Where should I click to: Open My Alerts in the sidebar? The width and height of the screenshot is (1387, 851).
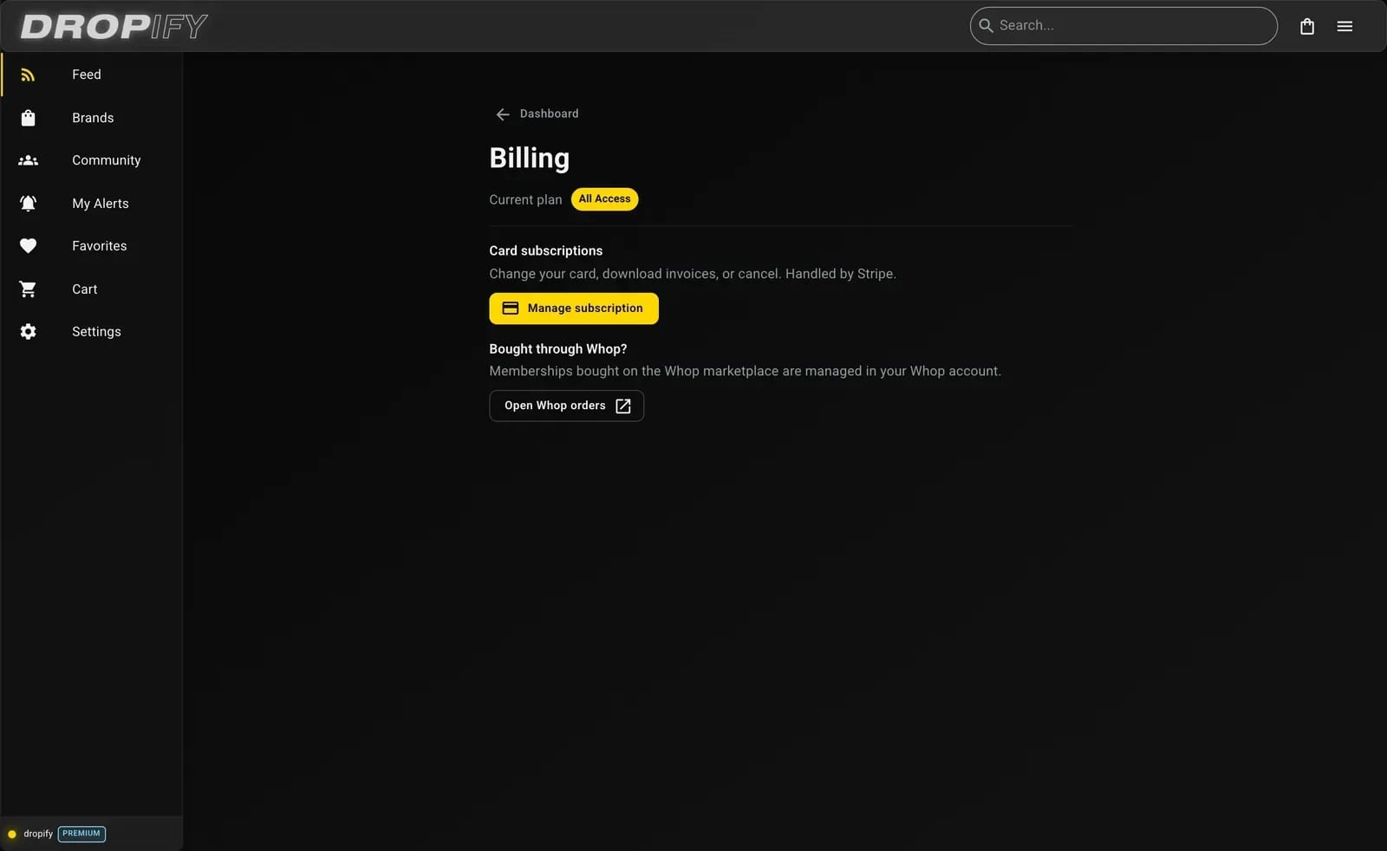91,204
